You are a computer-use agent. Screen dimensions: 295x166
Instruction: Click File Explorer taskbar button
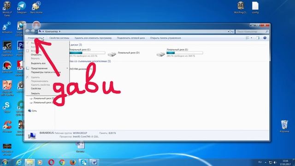tap(29, 162)
